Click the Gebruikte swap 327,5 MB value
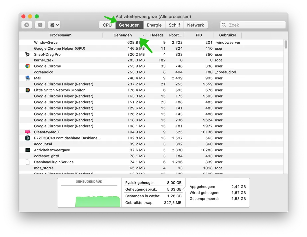The width and height of the screenshot is (307, 237). click(x=173, y=203)
